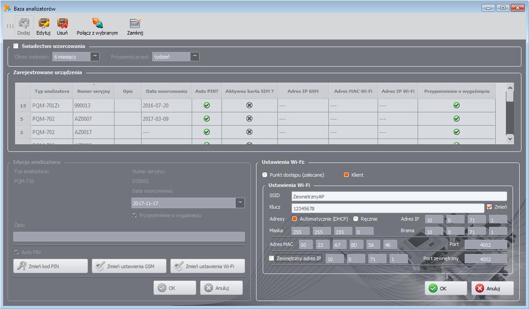This screenshot has width=529, height=309.
Task: Click first octet of Adres MAC field
Action: point(305,244)
